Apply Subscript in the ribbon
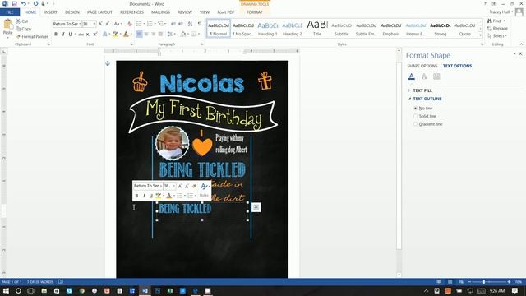526x296 pixels. (x=88, y=34)
